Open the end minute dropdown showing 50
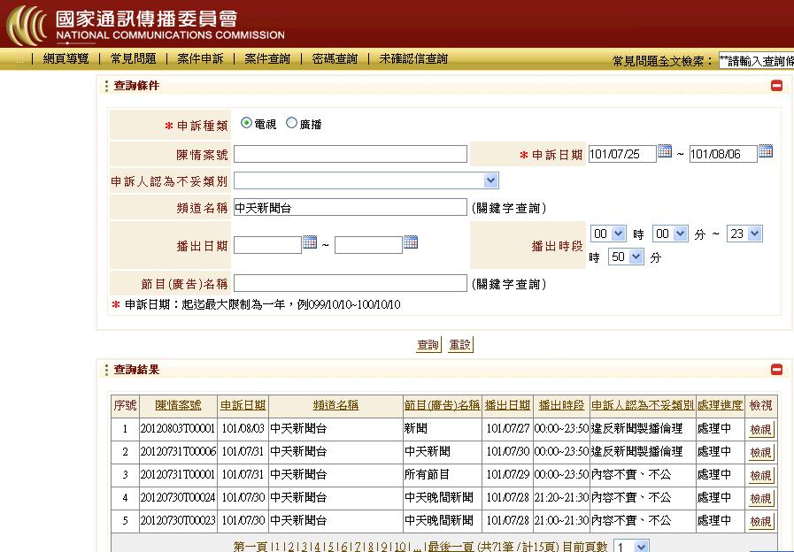Screen dimensions: 794x552 pos(626,257)
